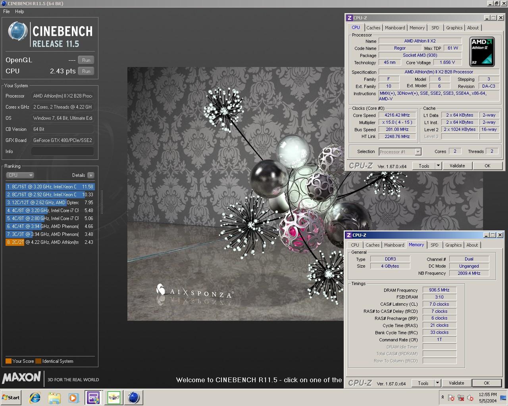Viewport: 508px width, 406px height.
Task: Select ranking row 6C/4T @ 3.94 GHz
Action: pyautogui.click(x=50, y=226)
